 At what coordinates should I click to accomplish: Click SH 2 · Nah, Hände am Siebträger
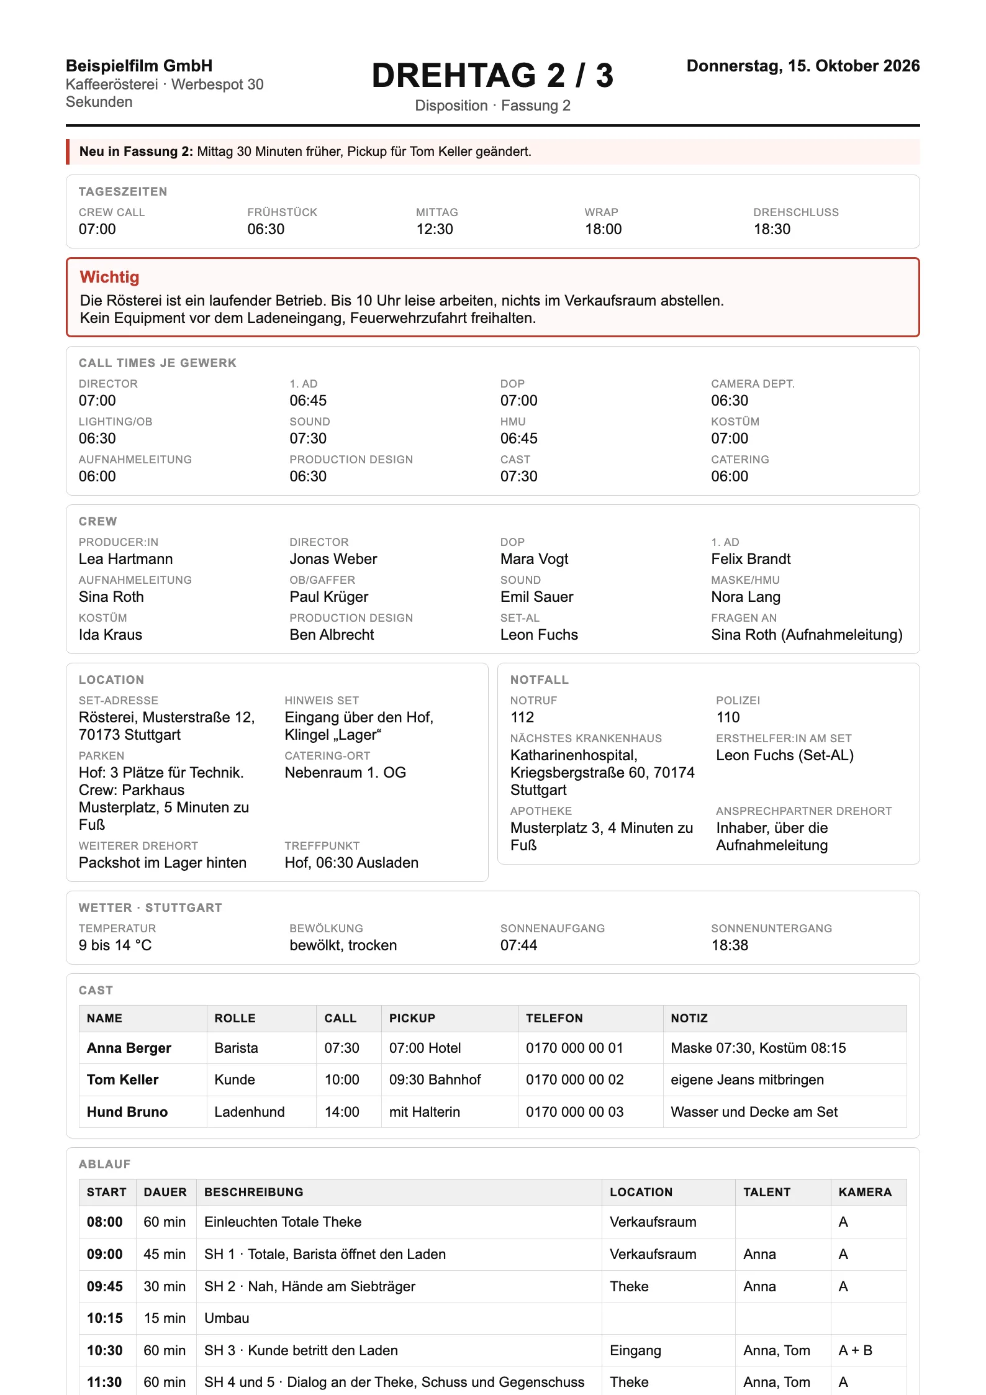click(x=310, y=1287)
